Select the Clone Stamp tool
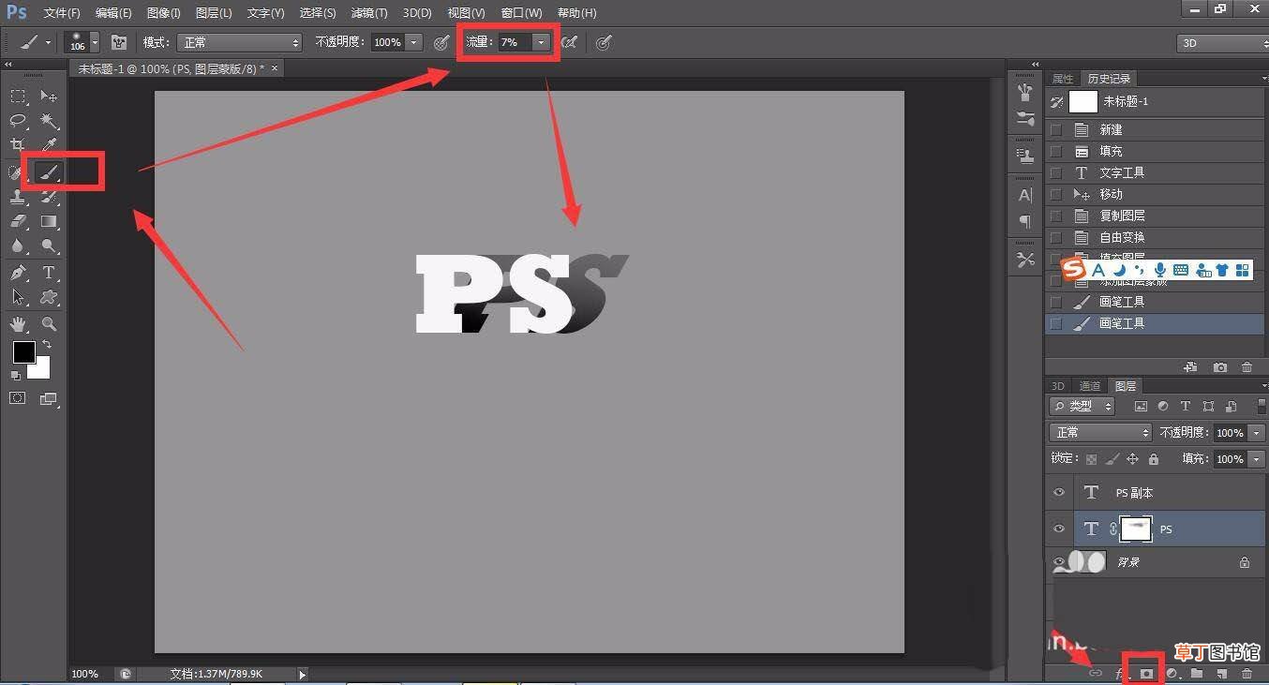 point(18,197)
